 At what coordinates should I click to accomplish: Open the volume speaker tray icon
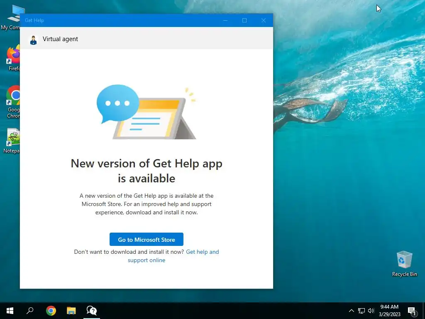(x=371, y=311)
